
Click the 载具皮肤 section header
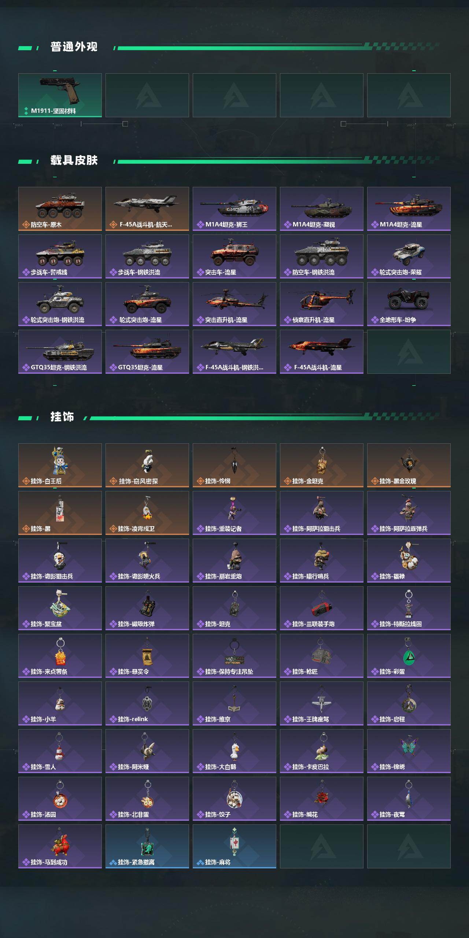point(74,160)
